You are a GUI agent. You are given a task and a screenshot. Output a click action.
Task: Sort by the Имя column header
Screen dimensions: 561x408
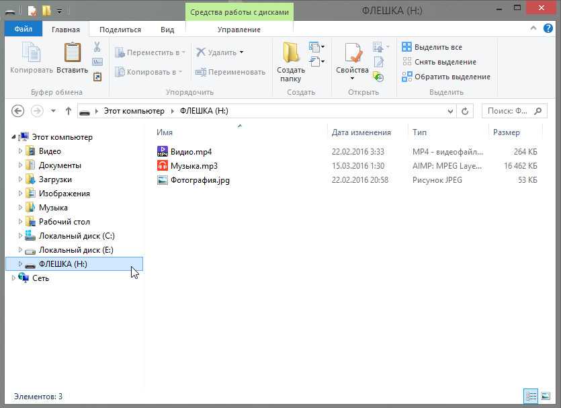(x=165, y=132)
